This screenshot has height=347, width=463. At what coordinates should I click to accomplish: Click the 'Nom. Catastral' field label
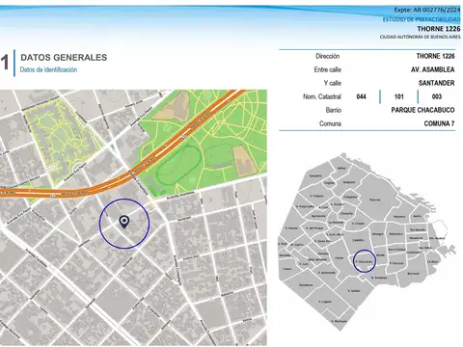[322, 96]
